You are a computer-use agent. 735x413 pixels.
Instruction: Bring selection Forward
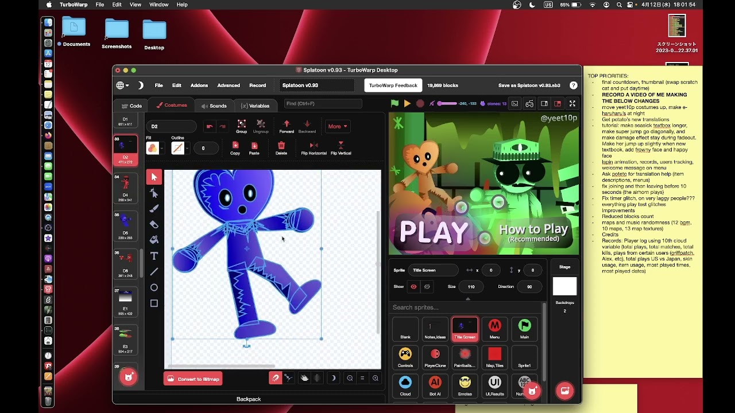pos(287,127)
